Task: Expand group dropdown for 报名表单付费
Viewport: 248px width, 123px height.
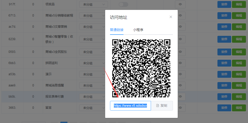Action: pos(92,97)
